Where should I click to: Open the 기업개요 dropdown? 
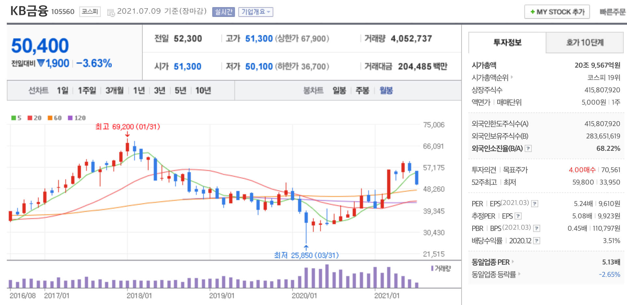[255, 12]
